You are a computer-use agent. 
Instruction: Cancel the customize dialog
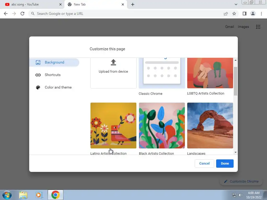[204, 164]
